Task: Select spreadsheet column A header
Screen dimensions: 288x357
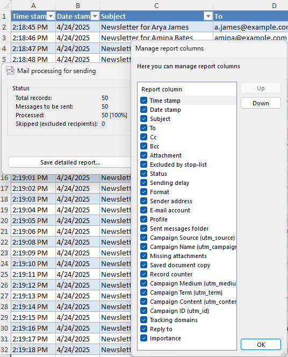Action: pos(33,5)
